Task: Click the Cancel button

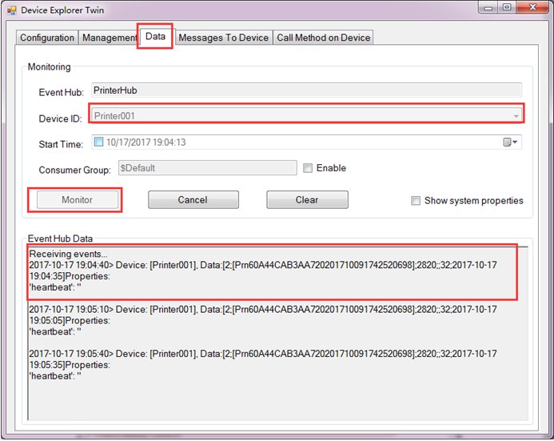Action: tap(193, 200)
